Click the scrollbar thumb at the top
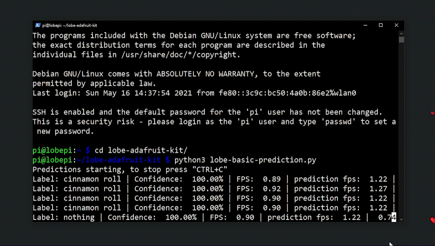The width and height of the screenshot is (435, 246). click(x=401, y=40)
